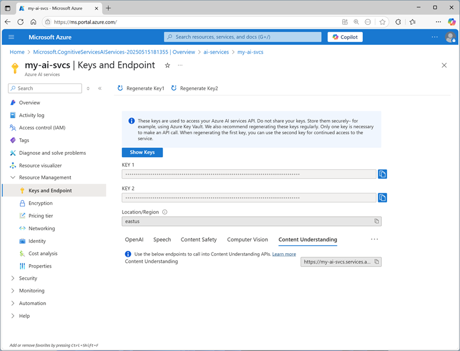Screen dimensions: 460x351
Task: Open the Learn more link
Action: click(x=284, y=254)
